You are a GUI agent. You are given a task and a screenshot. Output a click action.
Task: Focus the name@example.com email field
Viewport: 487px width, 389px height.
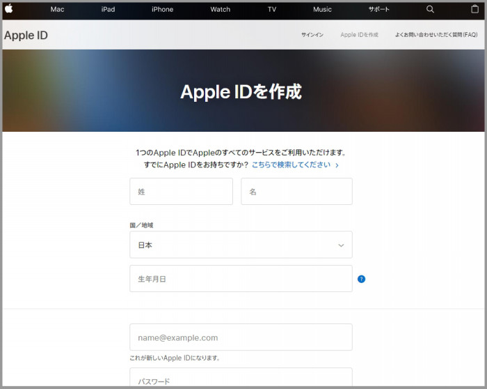click(241, 337)
